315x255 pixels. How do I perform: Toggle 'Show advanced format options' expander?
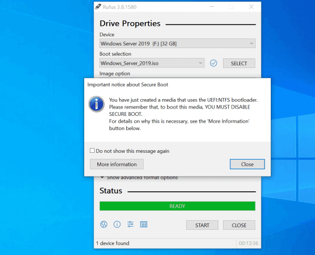tap(139, 178)
